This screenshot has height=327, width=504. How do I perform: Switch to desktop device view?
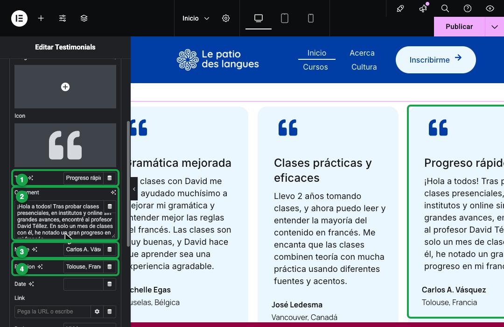[x=259, y=18]
